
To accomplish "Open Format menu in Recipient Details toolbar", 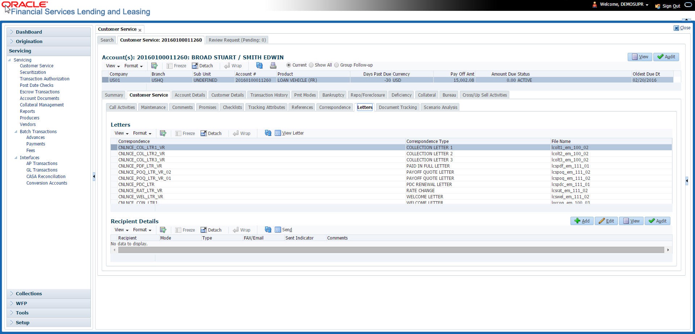I will 142,230.
